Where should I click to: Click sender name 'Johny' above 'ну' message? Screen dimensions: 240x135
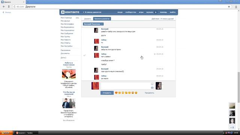[103, 40]
